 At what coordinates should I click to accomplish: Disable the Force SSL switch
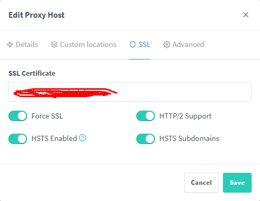point(18,116)
